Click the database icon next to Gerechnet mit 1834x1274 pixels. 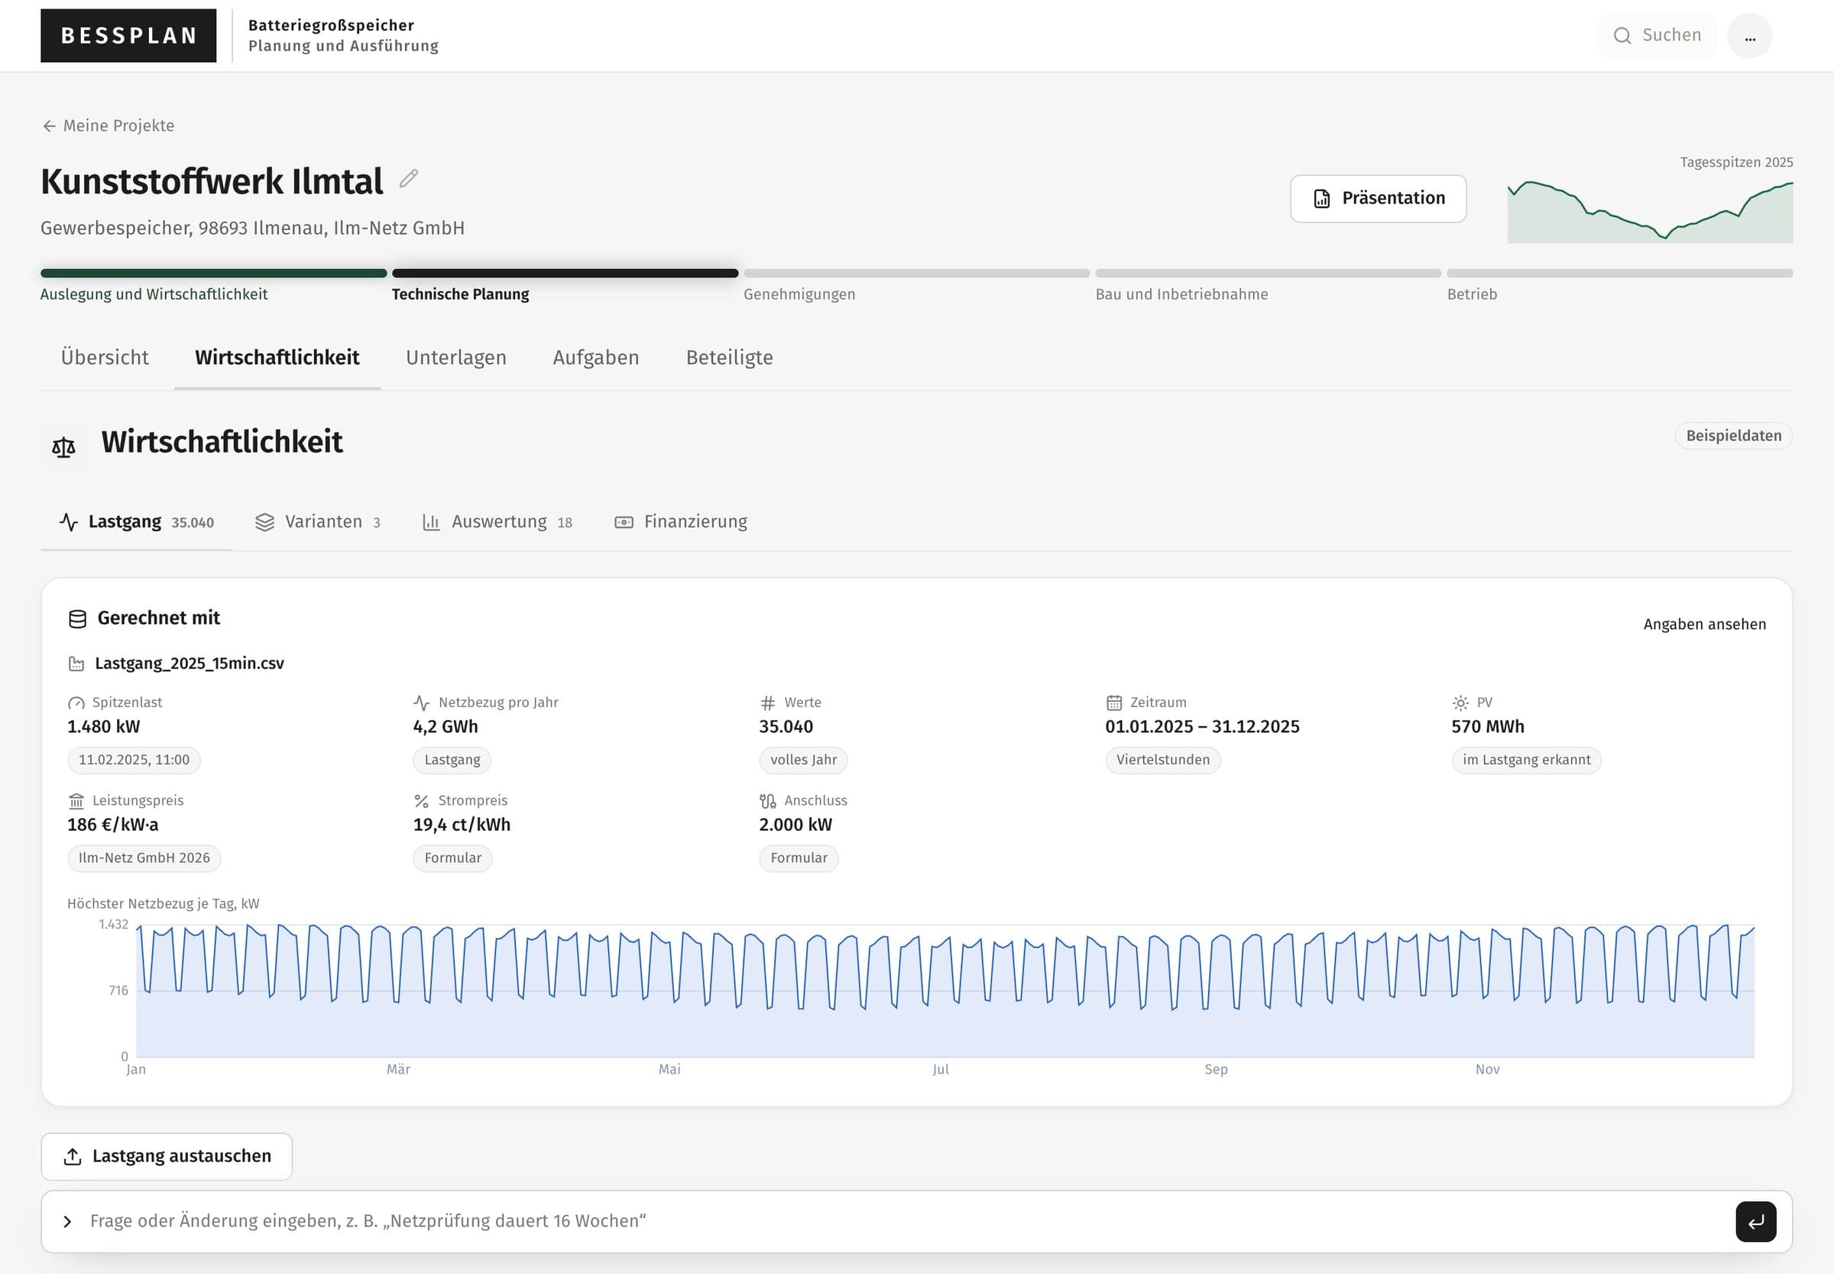point(77,618)
